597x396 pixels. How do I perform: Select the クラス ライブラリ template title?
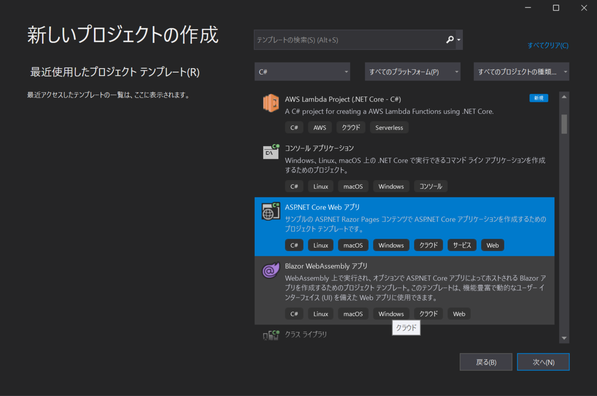point(306,334)
